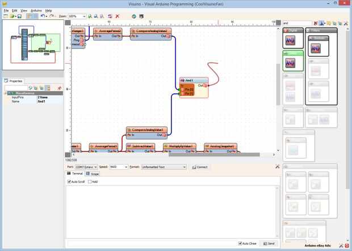The width and height of the screenshot is (352, 251).
Task: Toggle the Hold checkbox
Action: 90,182
